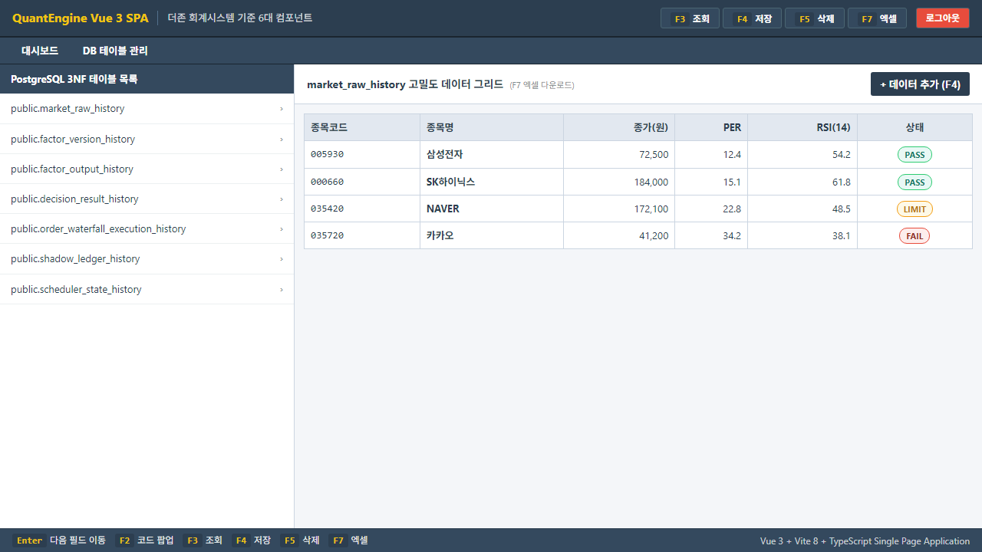Click Enter 다음 필드 이동 footer hint

click(59, 540)
